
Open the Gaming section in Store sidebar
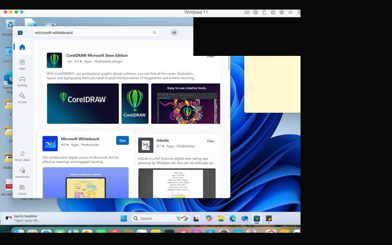point(22,81)
